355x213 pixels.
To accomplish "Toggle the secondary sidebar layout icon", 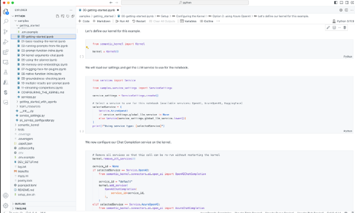I will point(347,2).
